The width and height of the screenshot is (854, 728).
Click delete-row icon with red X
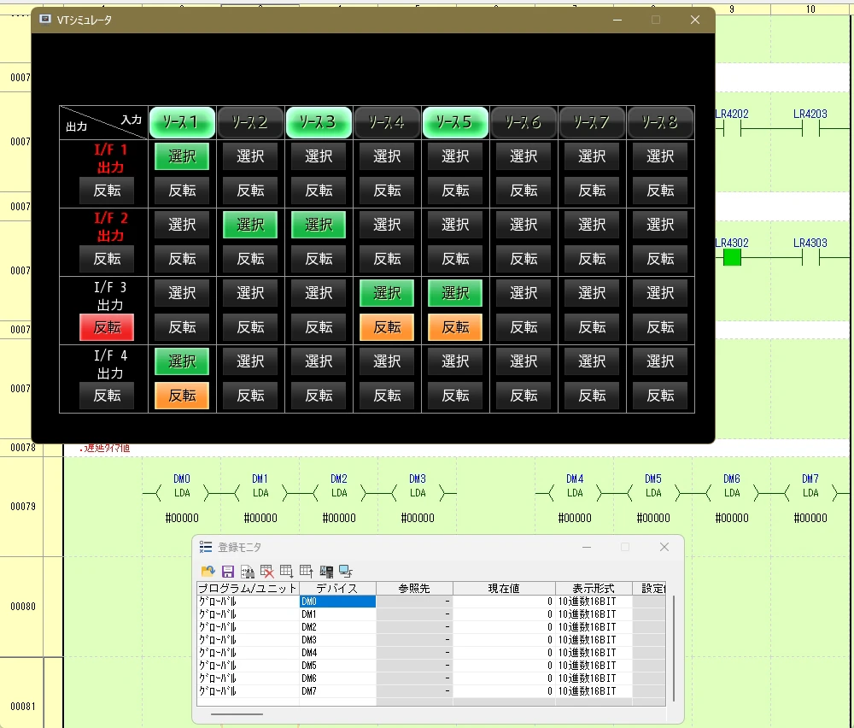click(266, 571)
